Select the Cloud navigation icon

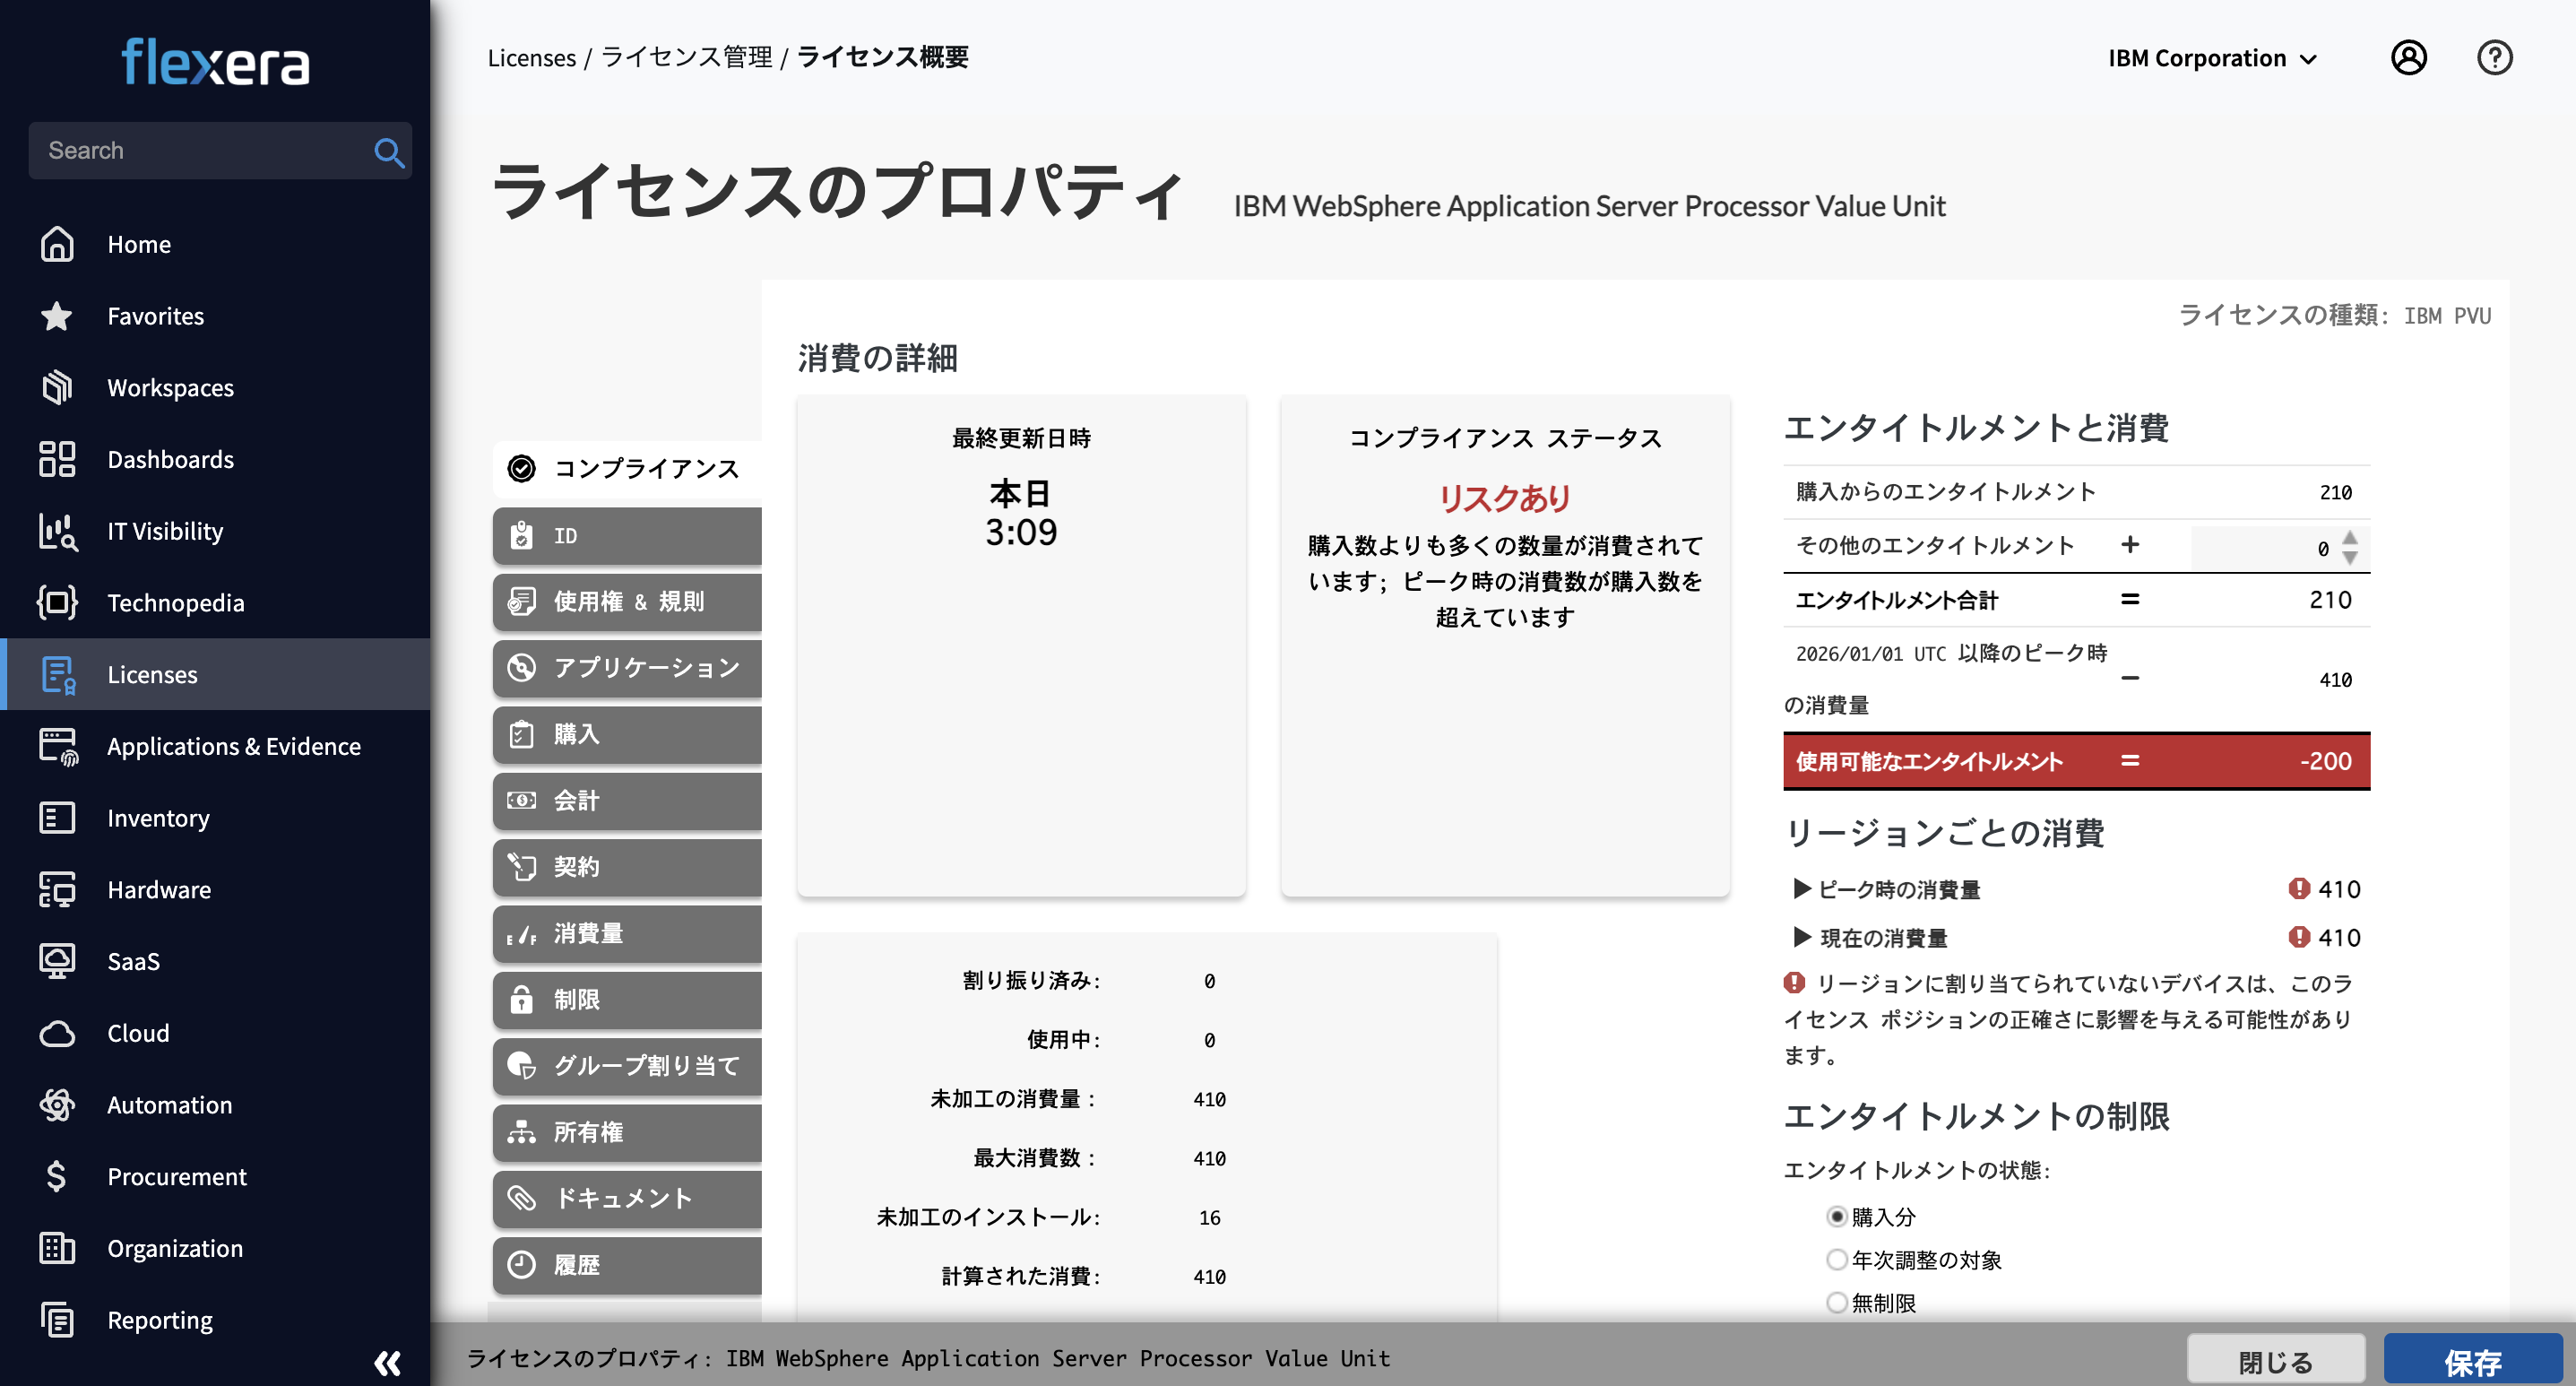[x=56, y=1033]
